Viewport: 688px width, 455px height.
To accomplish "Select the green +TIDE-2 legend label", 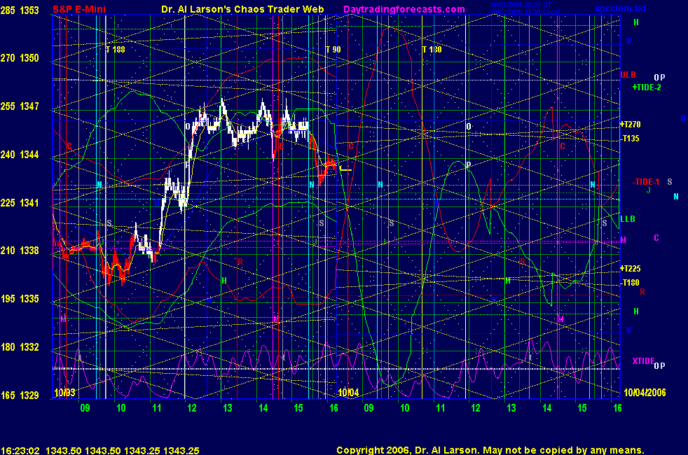I will point(647,87).
